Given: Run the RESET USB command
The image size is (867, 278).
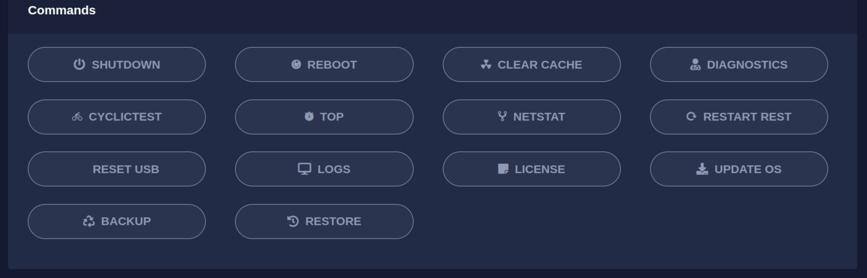Looking at the screenshot, I should pyautogui.click(x=117, y=169).
